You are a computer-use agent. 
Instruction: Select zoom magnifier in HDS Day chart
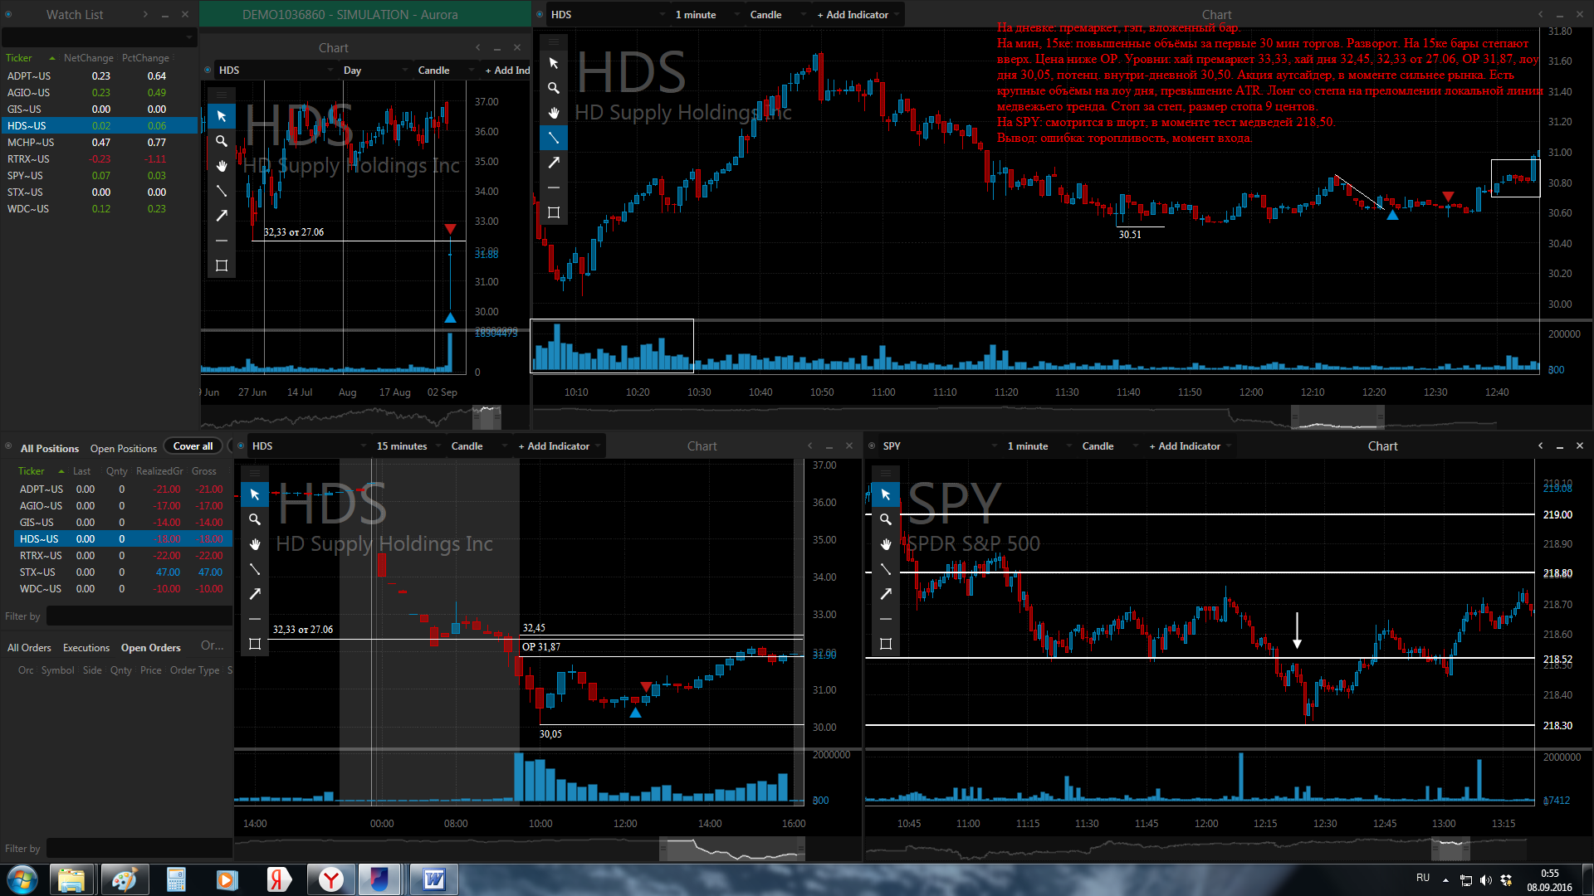pos(221,141)
